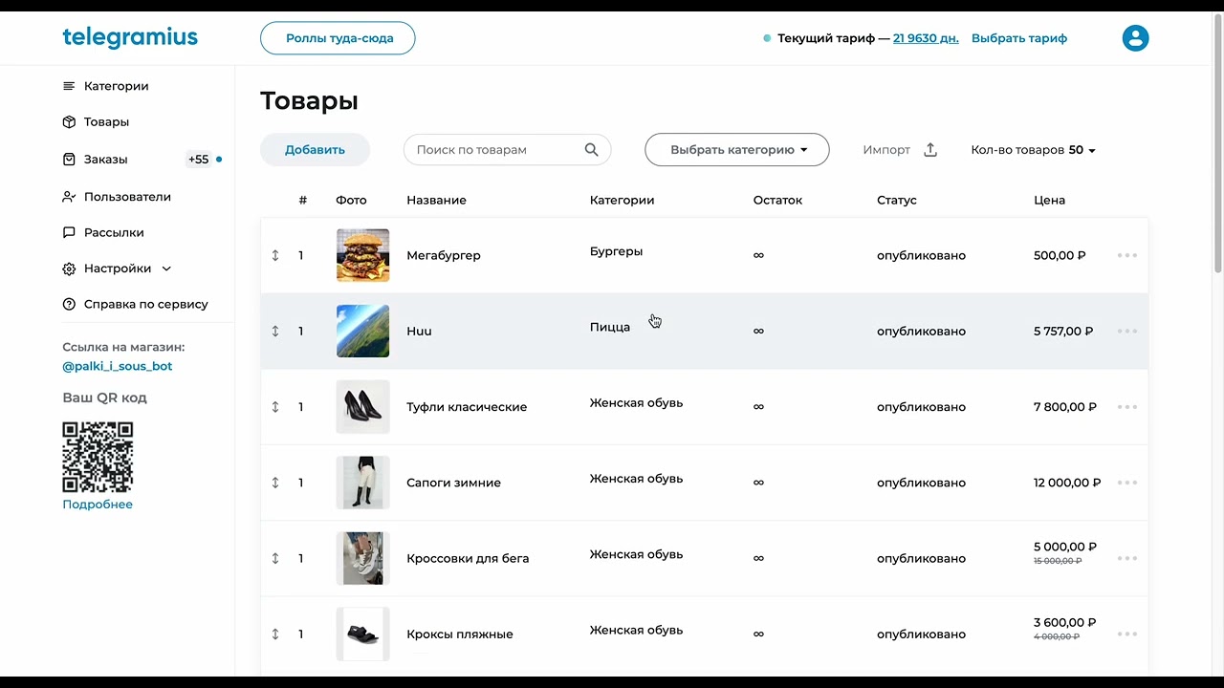The width and height of the screenshot is (1224, 688).
Task: Click the Поиск по товарам search field
Action: click(497, 150)
